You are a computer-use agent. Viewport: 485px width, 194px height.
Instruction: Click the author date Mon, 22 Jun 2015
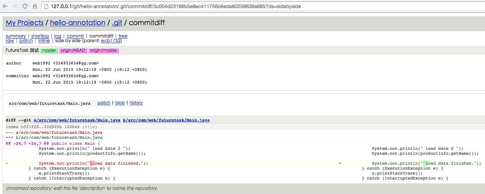pos(90,69)
